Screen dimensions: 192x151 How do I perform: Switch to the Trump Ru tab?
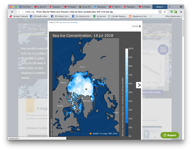pyautogui.click(x=85, y=7)
